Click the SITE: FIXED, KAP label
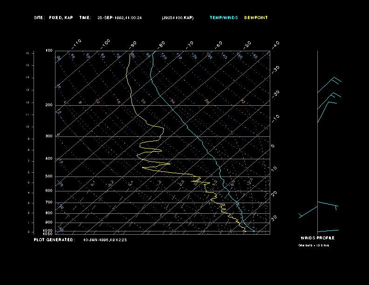 coord(54,18)
